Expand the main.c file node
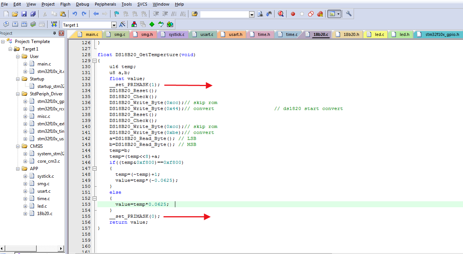 [25, 64]
